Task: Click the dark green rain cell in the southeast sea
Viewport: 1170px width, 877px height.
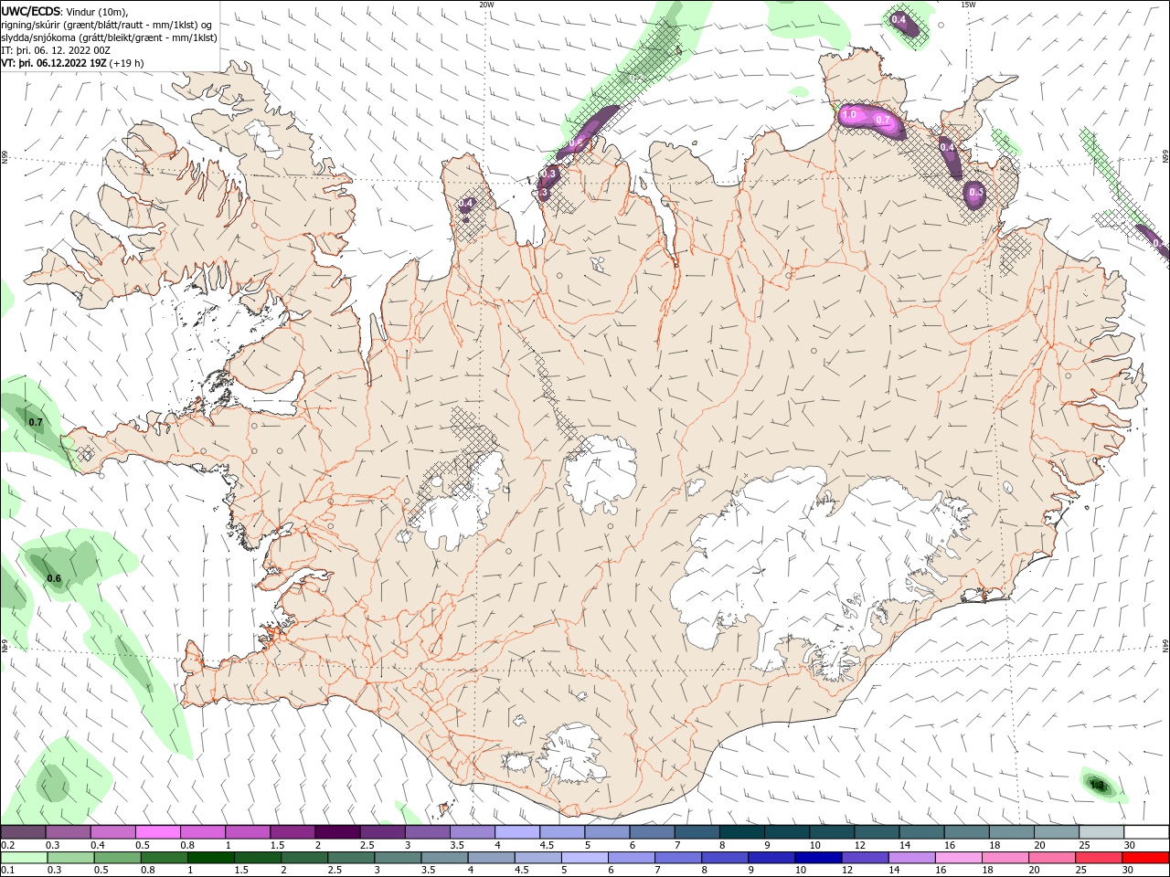Action: (1098, 785)
